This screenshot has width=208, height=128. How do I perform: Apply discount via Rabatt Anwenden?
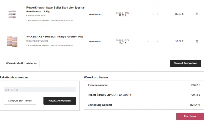[x=60, y=101]
